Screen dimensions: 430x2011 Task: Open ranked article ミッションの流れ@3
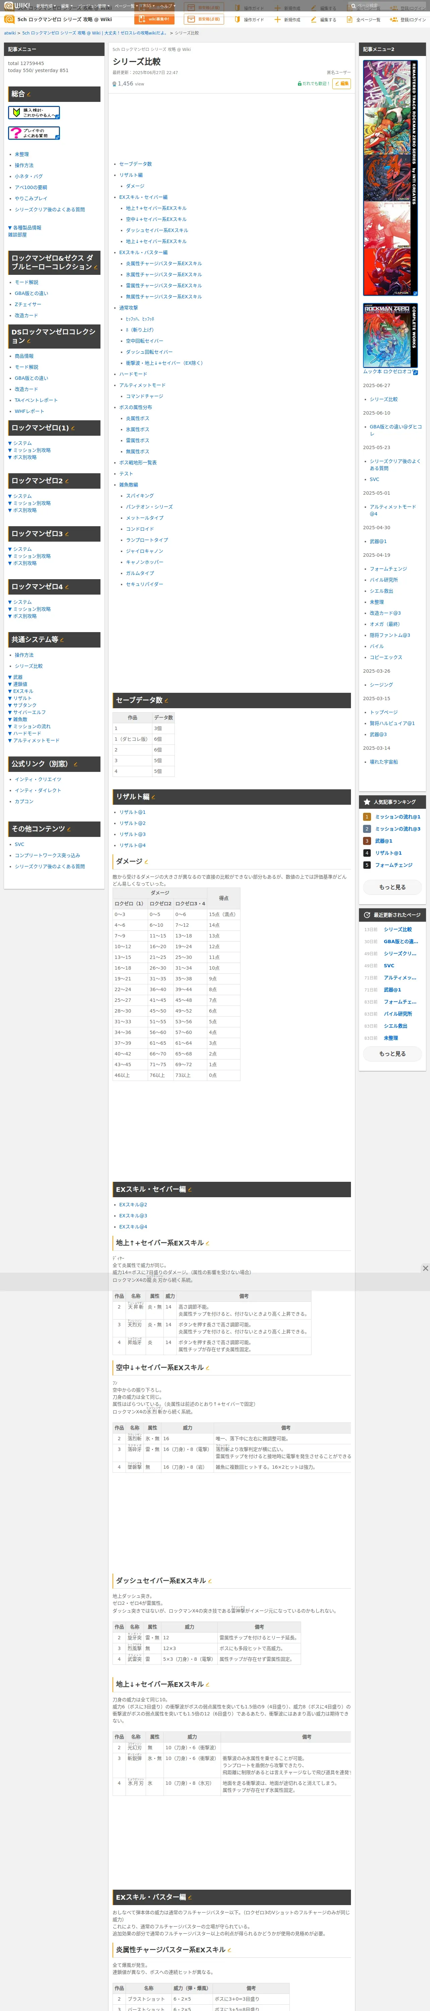point(398,829)
